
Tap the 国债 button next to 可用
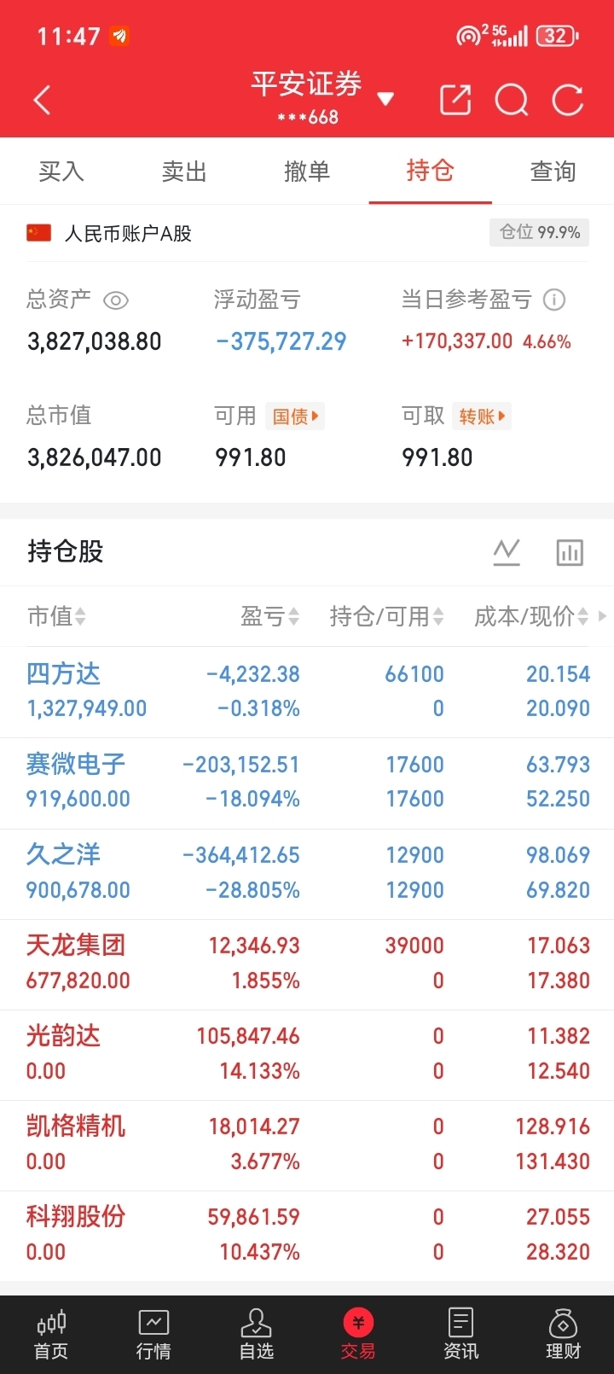295,416
